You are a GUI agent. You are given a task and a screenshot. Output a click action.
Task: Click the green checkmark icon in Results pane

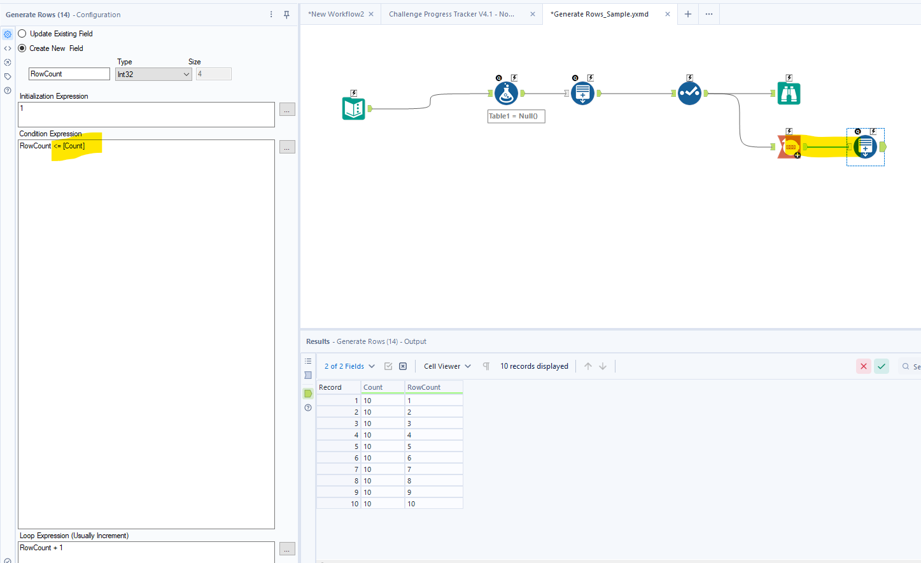click(882, 366)
